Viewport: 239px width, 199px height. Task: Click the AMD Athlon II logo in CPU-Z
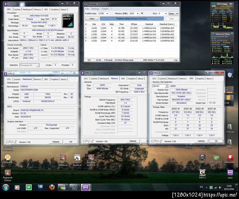tap(68, 21)
